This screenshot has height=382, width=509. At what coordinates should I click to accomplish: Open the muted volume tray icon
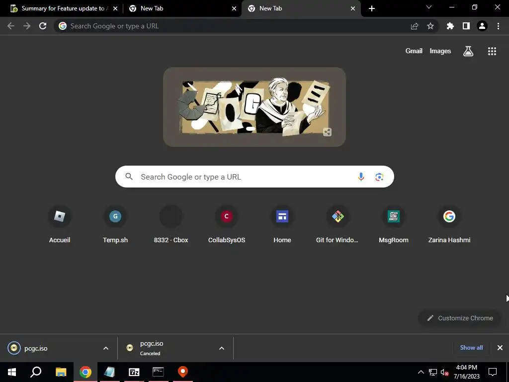click(444, 372)
